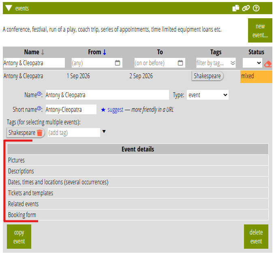This screenshot has height=254, width=274.
Task: Click the copy pages icon in events header
Action: point(235,8)
